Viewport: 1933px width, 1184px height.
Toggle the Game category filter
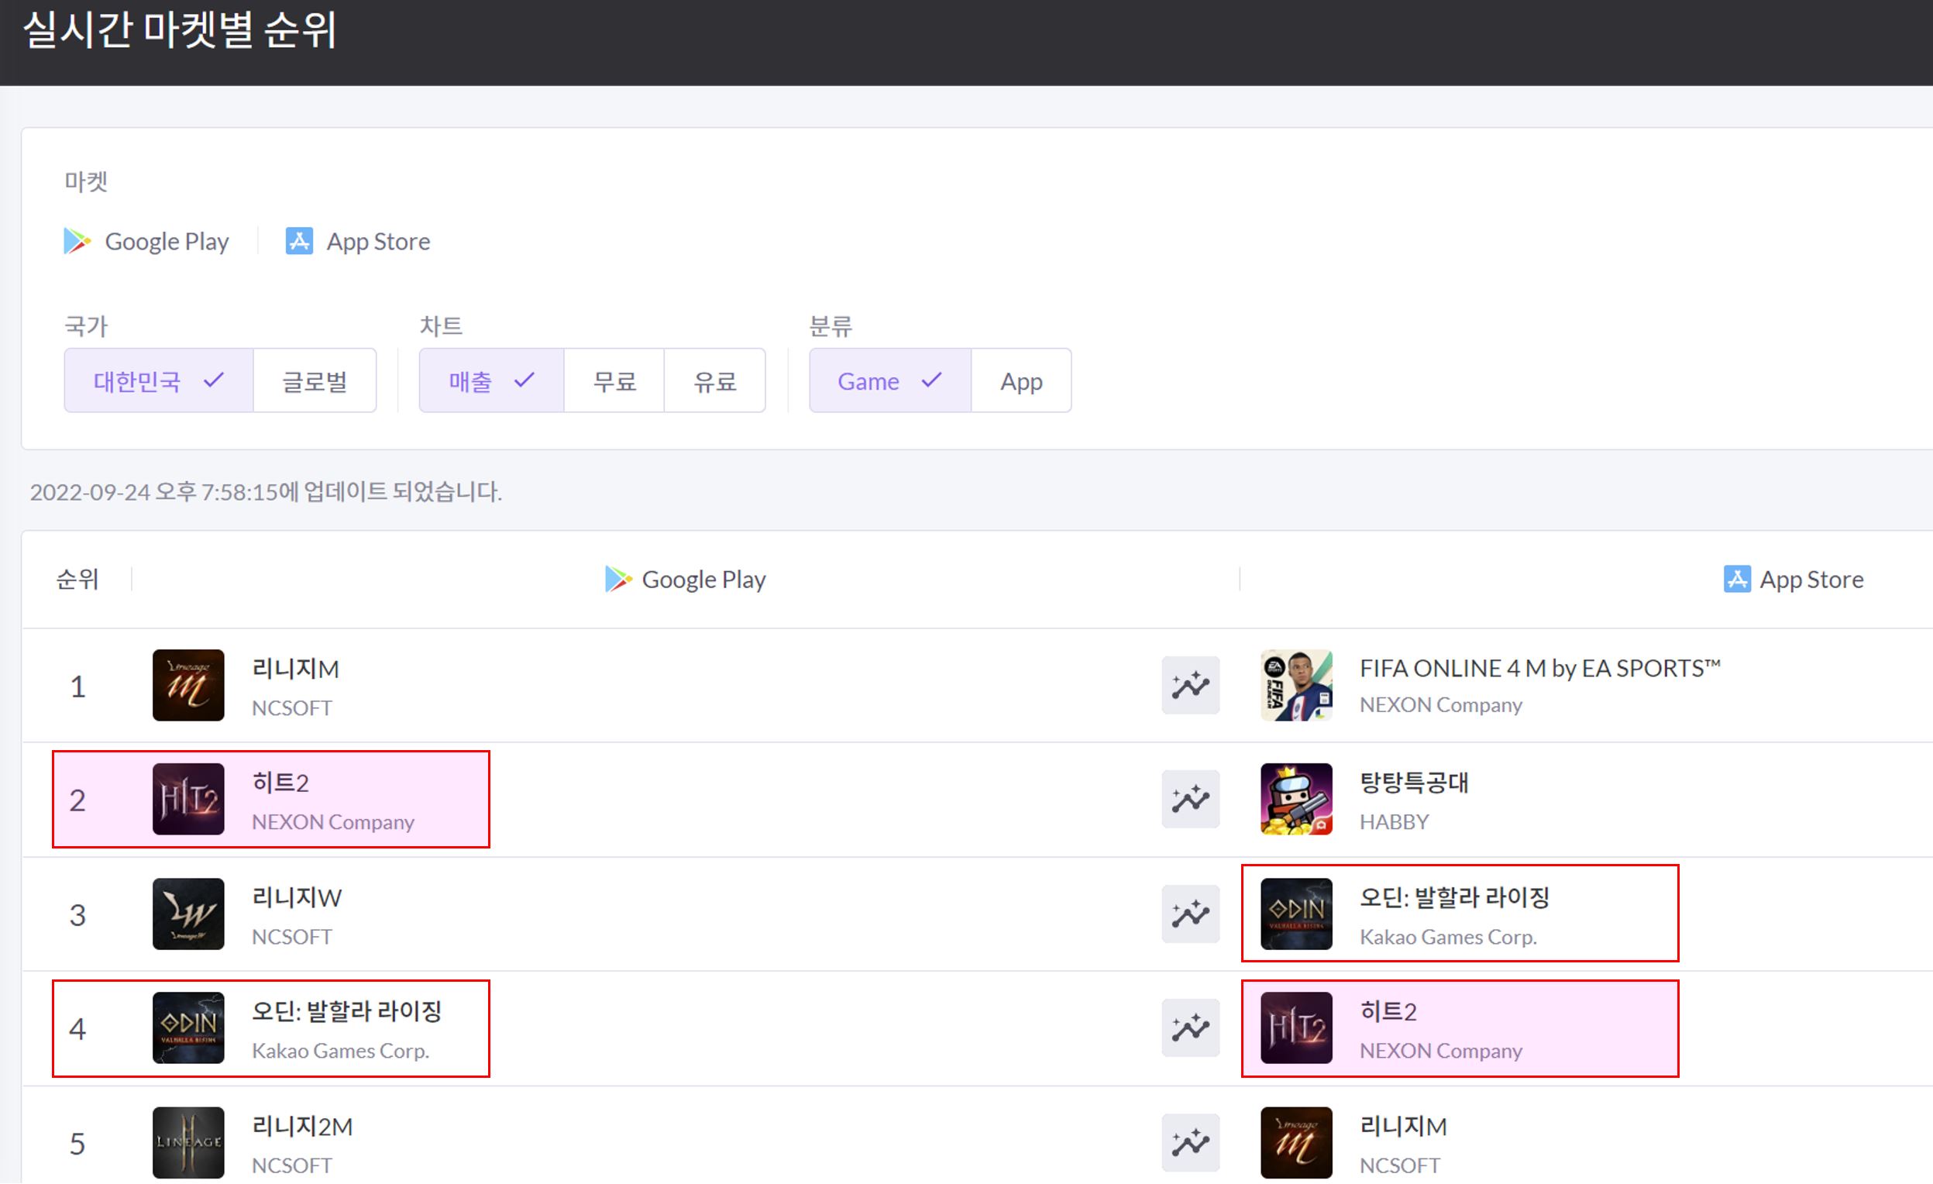pyautogui.click(x=888, y=380)
